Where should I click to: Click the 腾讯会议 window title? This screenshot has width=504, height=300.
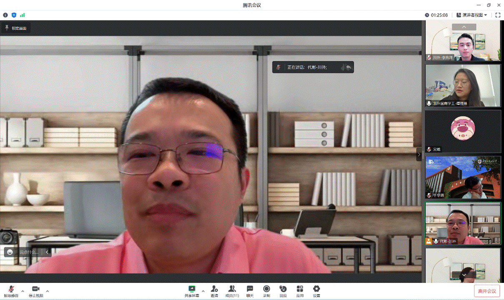pyautogui.click(x=252, y=5)
